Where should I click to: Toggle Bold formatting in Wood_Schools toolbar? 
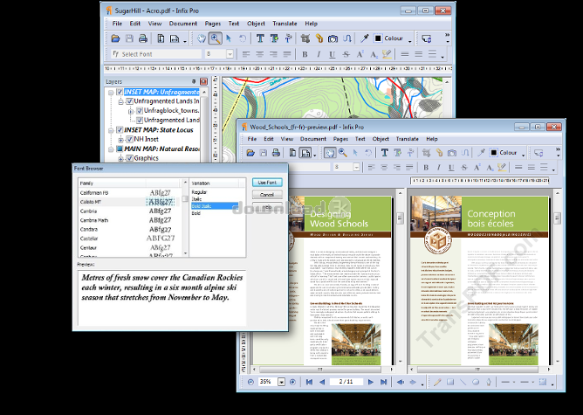[x=428, y=167]
